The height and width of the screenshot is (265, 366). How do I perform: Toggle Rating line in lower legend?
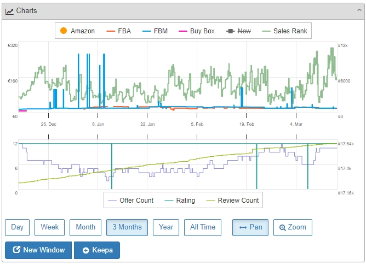point(179,201)
